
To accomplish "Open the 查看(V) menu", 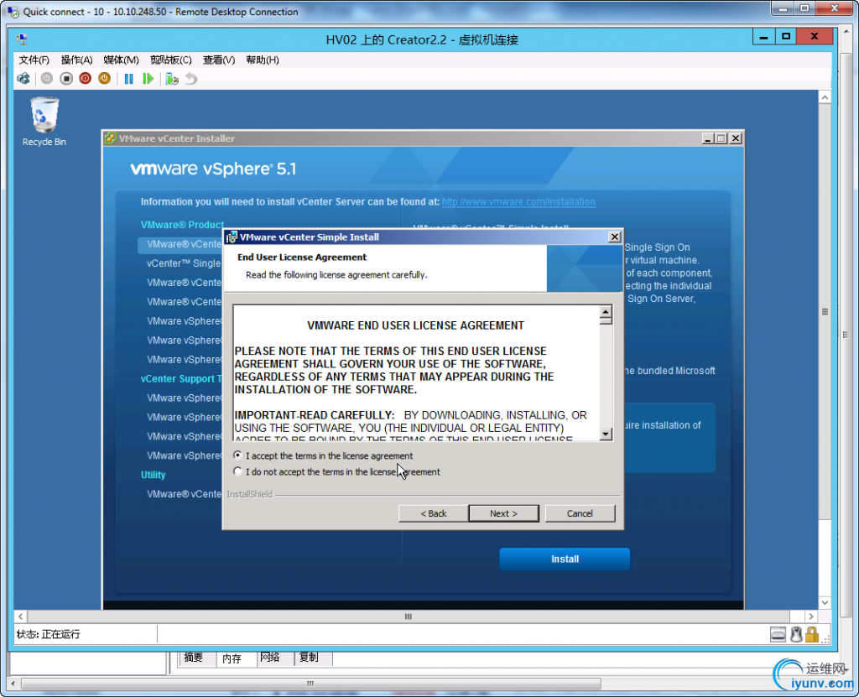I will coord(219,60).
